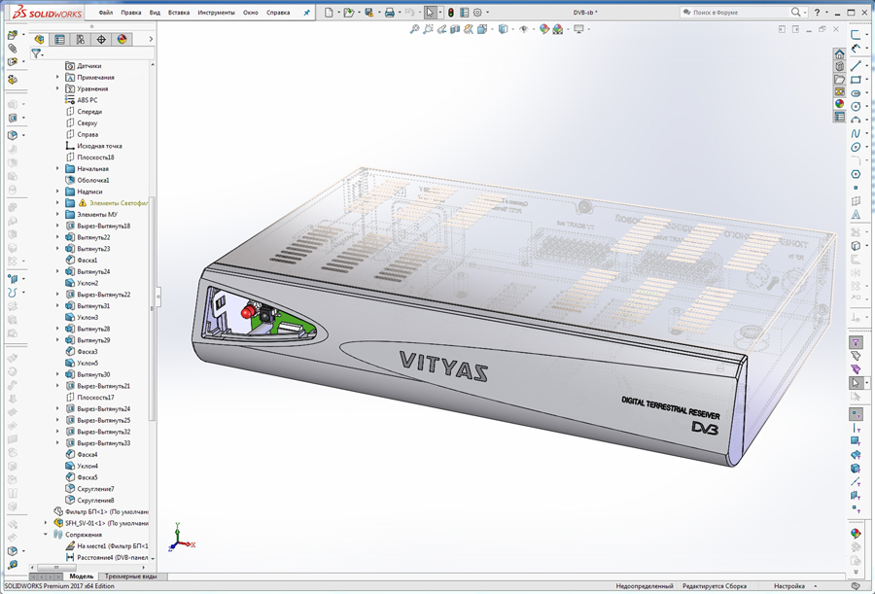This screenshot has width=875, height=594.
Task: Expand more manager tabs chevron
Action: point(151,39)
